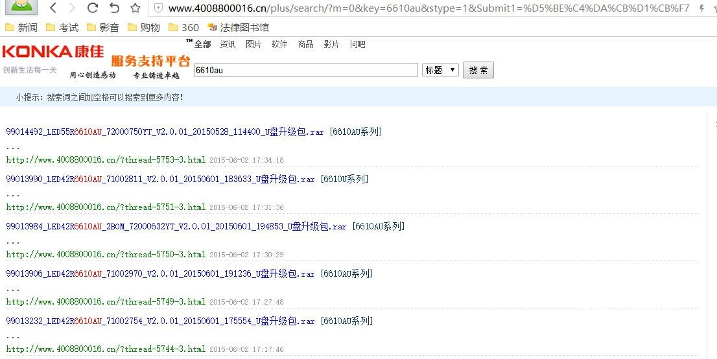Select the 资讯 search category tab
This screenshot has height=359, width=717.
[x=228, y=44]
